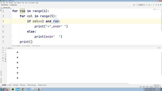Open the pattern Y run configuration dropdown
The height and width of the screenshot is (91, 162).
[x=141, y=5]
